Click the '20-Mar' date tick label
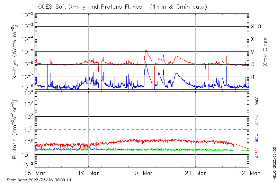The width and height of the screenshot is (277, 183). (x=142, y=173)
